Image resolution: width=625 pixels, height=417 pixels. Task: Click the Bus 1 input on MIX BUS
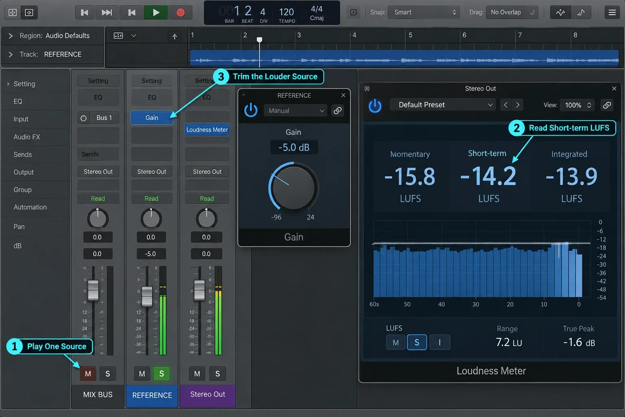point(104,118)
